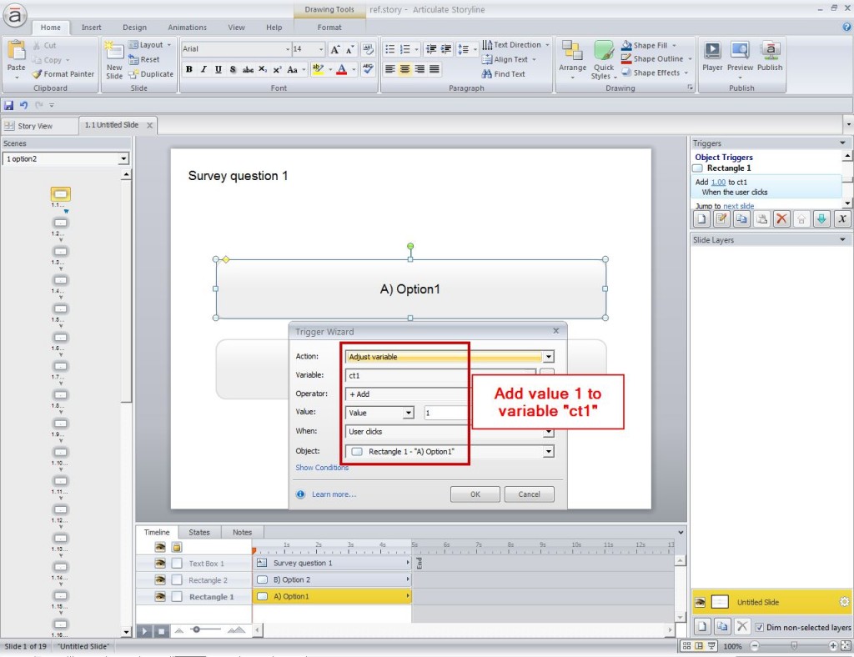This screenshot has height=657, width=854.
Task: Click the zoom slider in status bar
Action: [x=794, y=646]
